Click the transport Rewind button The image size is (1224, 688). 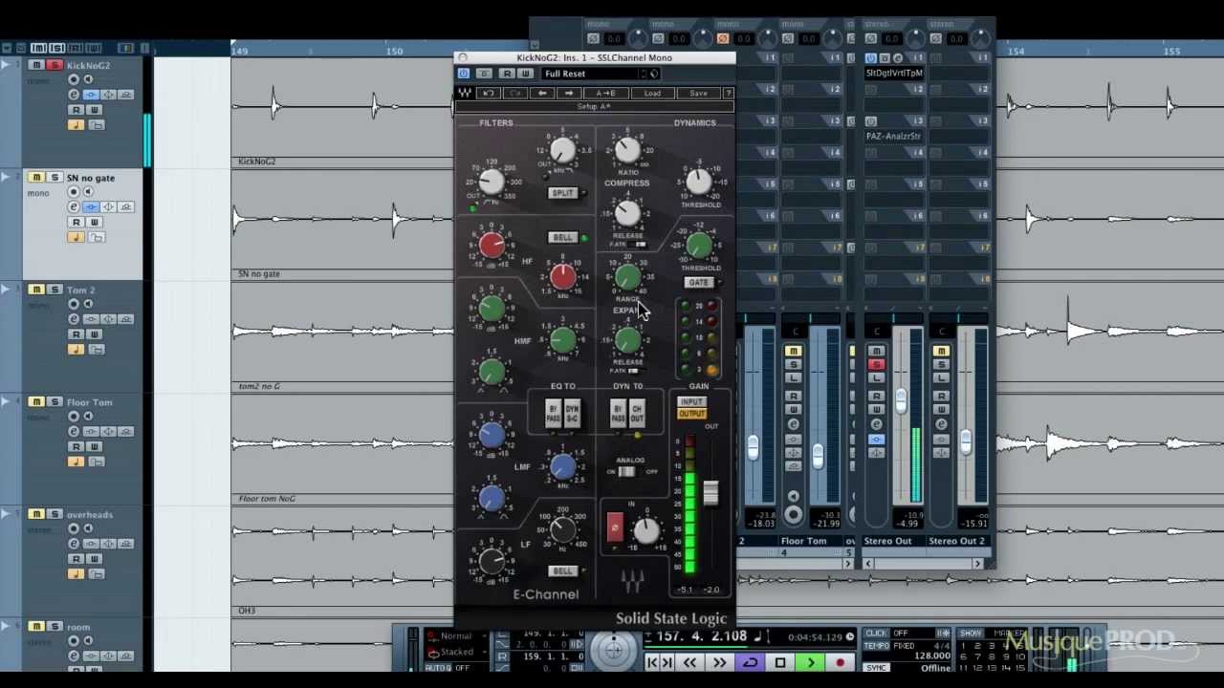[x=690, y=662]
